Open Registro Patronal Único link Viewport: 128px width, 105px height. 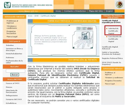pyautogui.click(x=112, y=58)
